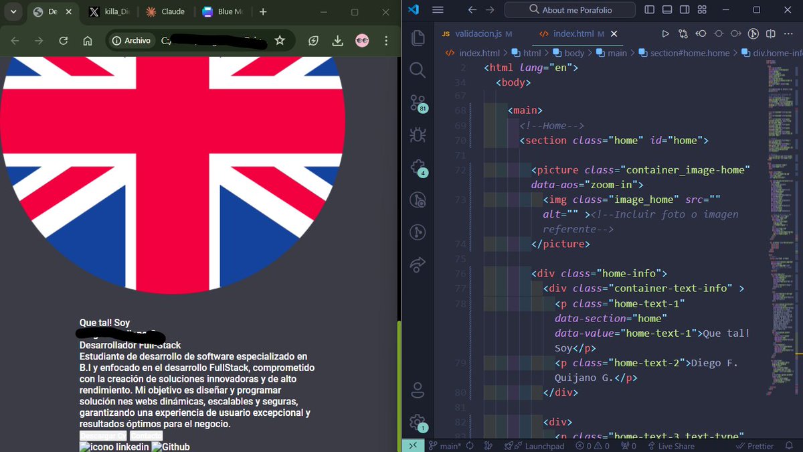Open the Accounts icon in activity bar
This screenshot has width=803, height=452.
418,389
